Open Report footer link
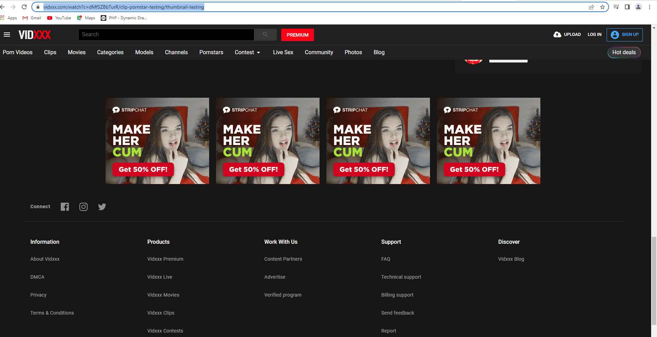The height and width of the screenshot is (337, 657). click(389, 331)
